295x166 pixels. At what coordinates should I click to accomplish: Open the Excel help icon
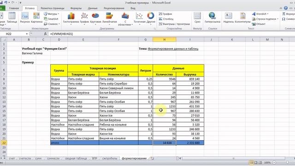(x=286, y=8)
